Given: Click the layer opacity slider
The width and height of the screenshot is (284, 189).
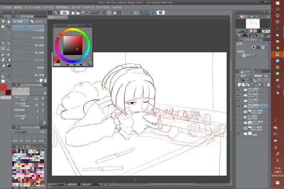Looking at the screenshot, I should 258,76.
